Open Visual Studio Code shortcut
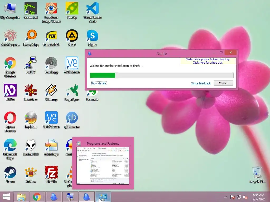This screenshot has width=270, height=202. click(x=93, y=12)
